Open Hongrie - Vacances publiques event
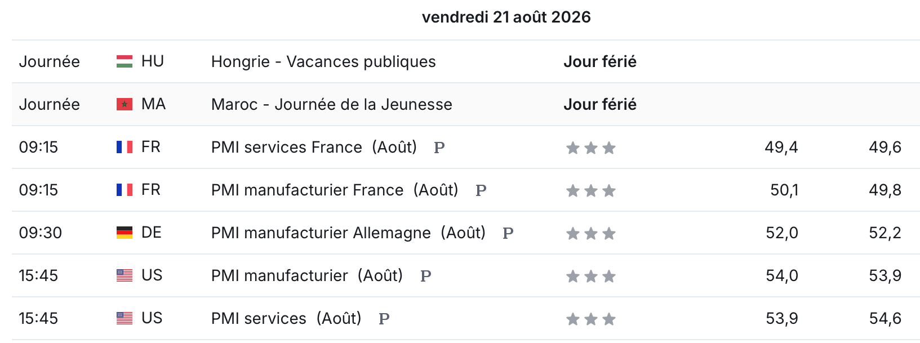Image resolution: width=920 pixels, height=343 pixels. click(x=323, y=61)
